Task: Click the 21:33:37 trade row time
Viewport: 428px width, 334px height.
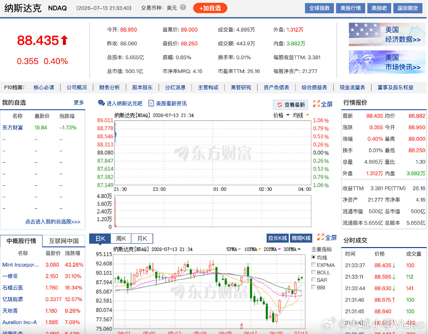Action: coord(355,265)
